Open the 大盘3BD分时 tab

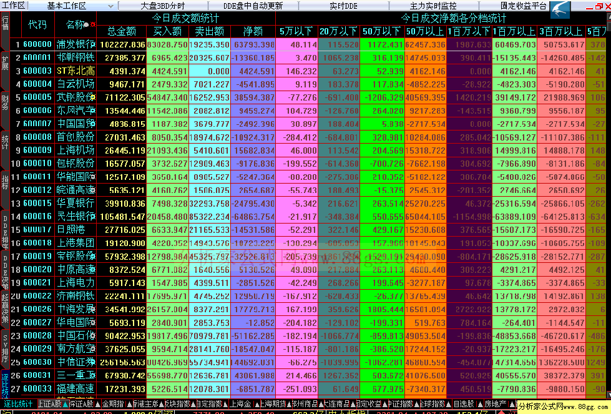[x=162, y=6]
